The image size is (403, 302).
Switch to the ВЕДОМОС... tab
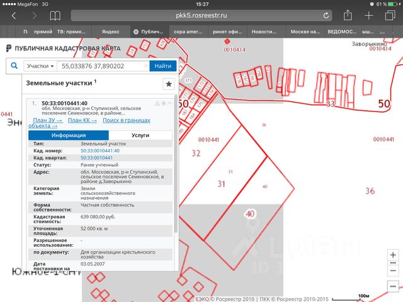pos(342,32)
